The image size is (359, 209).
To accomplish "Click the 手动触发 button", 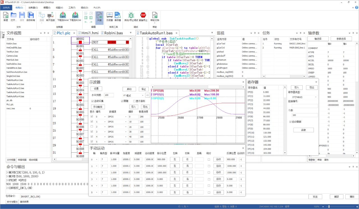I will [98, 107].
